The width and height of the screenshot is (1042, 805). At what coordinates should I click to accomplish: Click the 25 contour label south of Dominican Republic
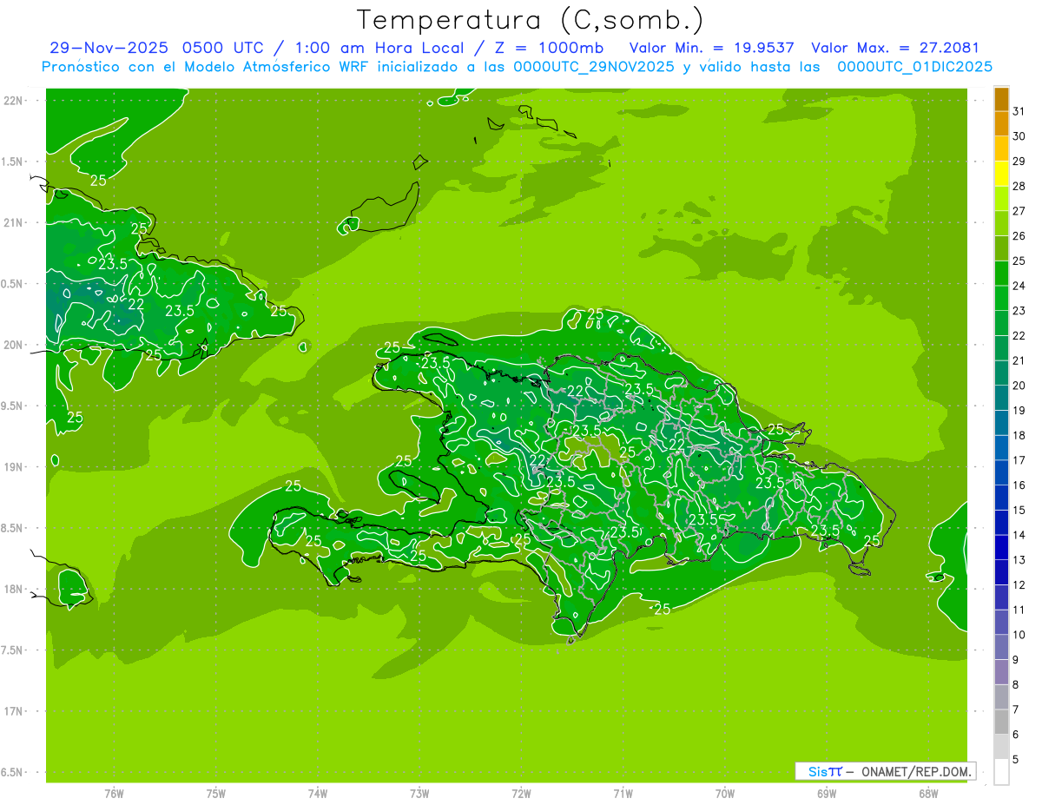[663, 610]
